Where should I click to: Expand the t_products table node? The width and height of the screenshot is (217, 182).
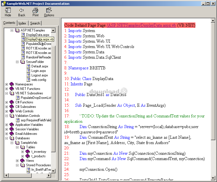point(22,156)
